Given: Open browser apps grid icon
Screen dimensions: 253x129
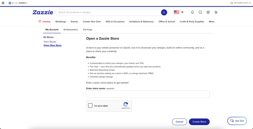Looking at the screenshot, I should click(x=3, y=3).
